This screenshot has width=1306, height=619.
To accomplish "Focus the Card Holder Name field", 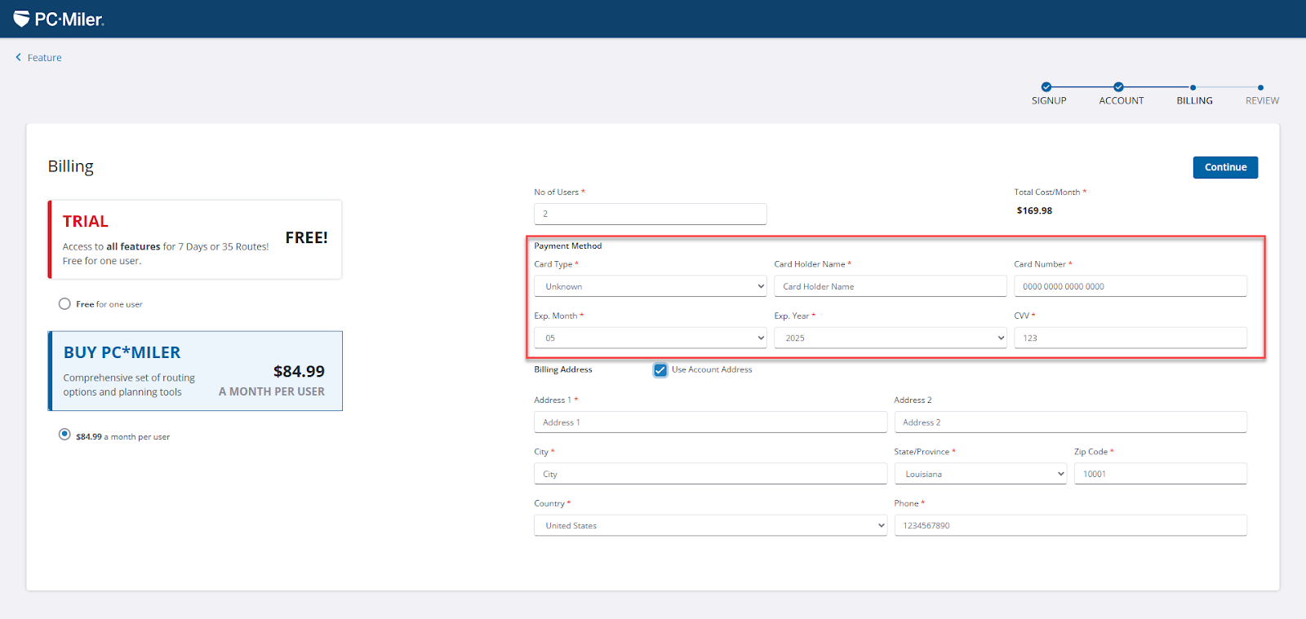I will 890,286.
